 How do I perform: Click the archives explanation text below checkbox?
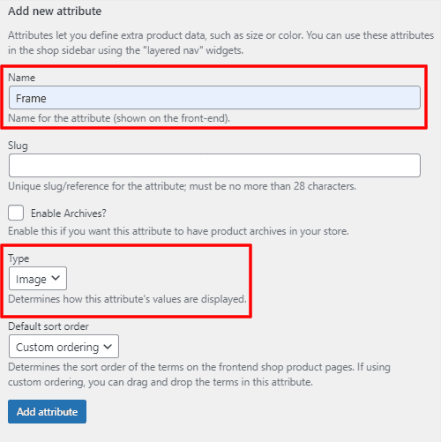click(x=178, y=231)
